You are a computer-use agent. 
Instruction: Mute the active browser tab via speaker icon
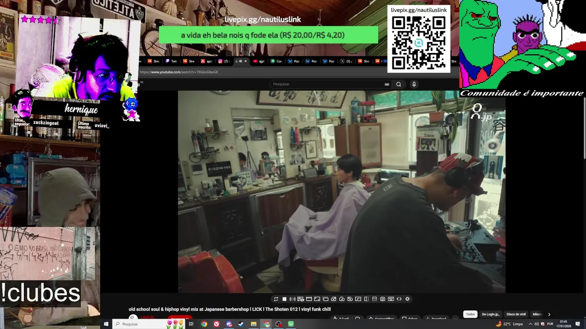tap(240, 61)
